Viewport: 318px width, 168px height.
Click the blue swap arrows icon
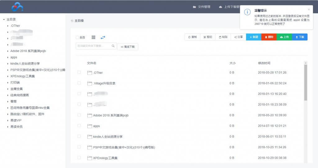coord(103,37)
